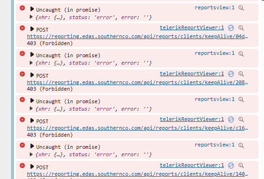
Task: Open reportsview:1 source on topmost Uncaught error
Action: tap(215, 7)
